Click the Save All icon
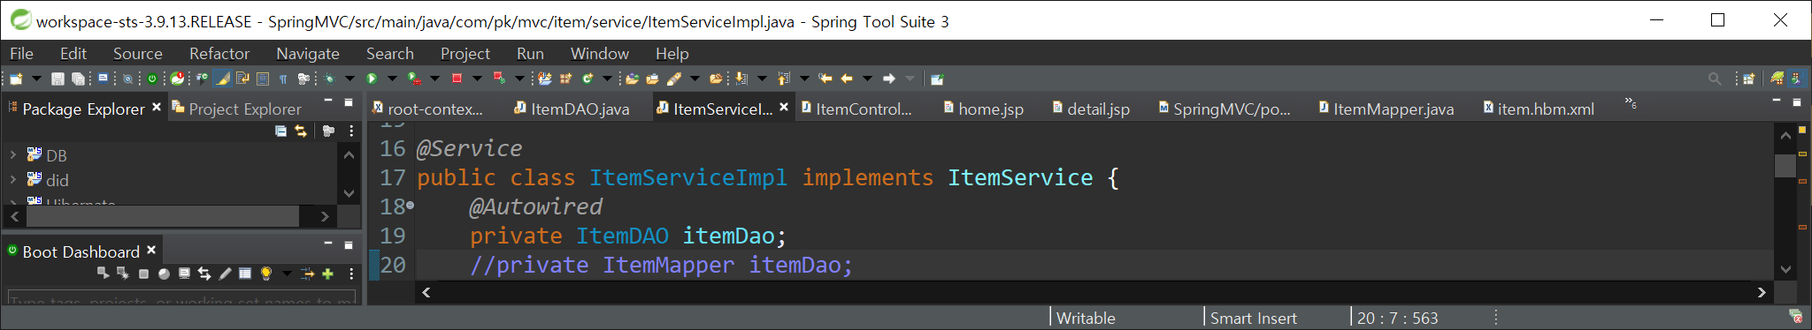 (78, 79)
